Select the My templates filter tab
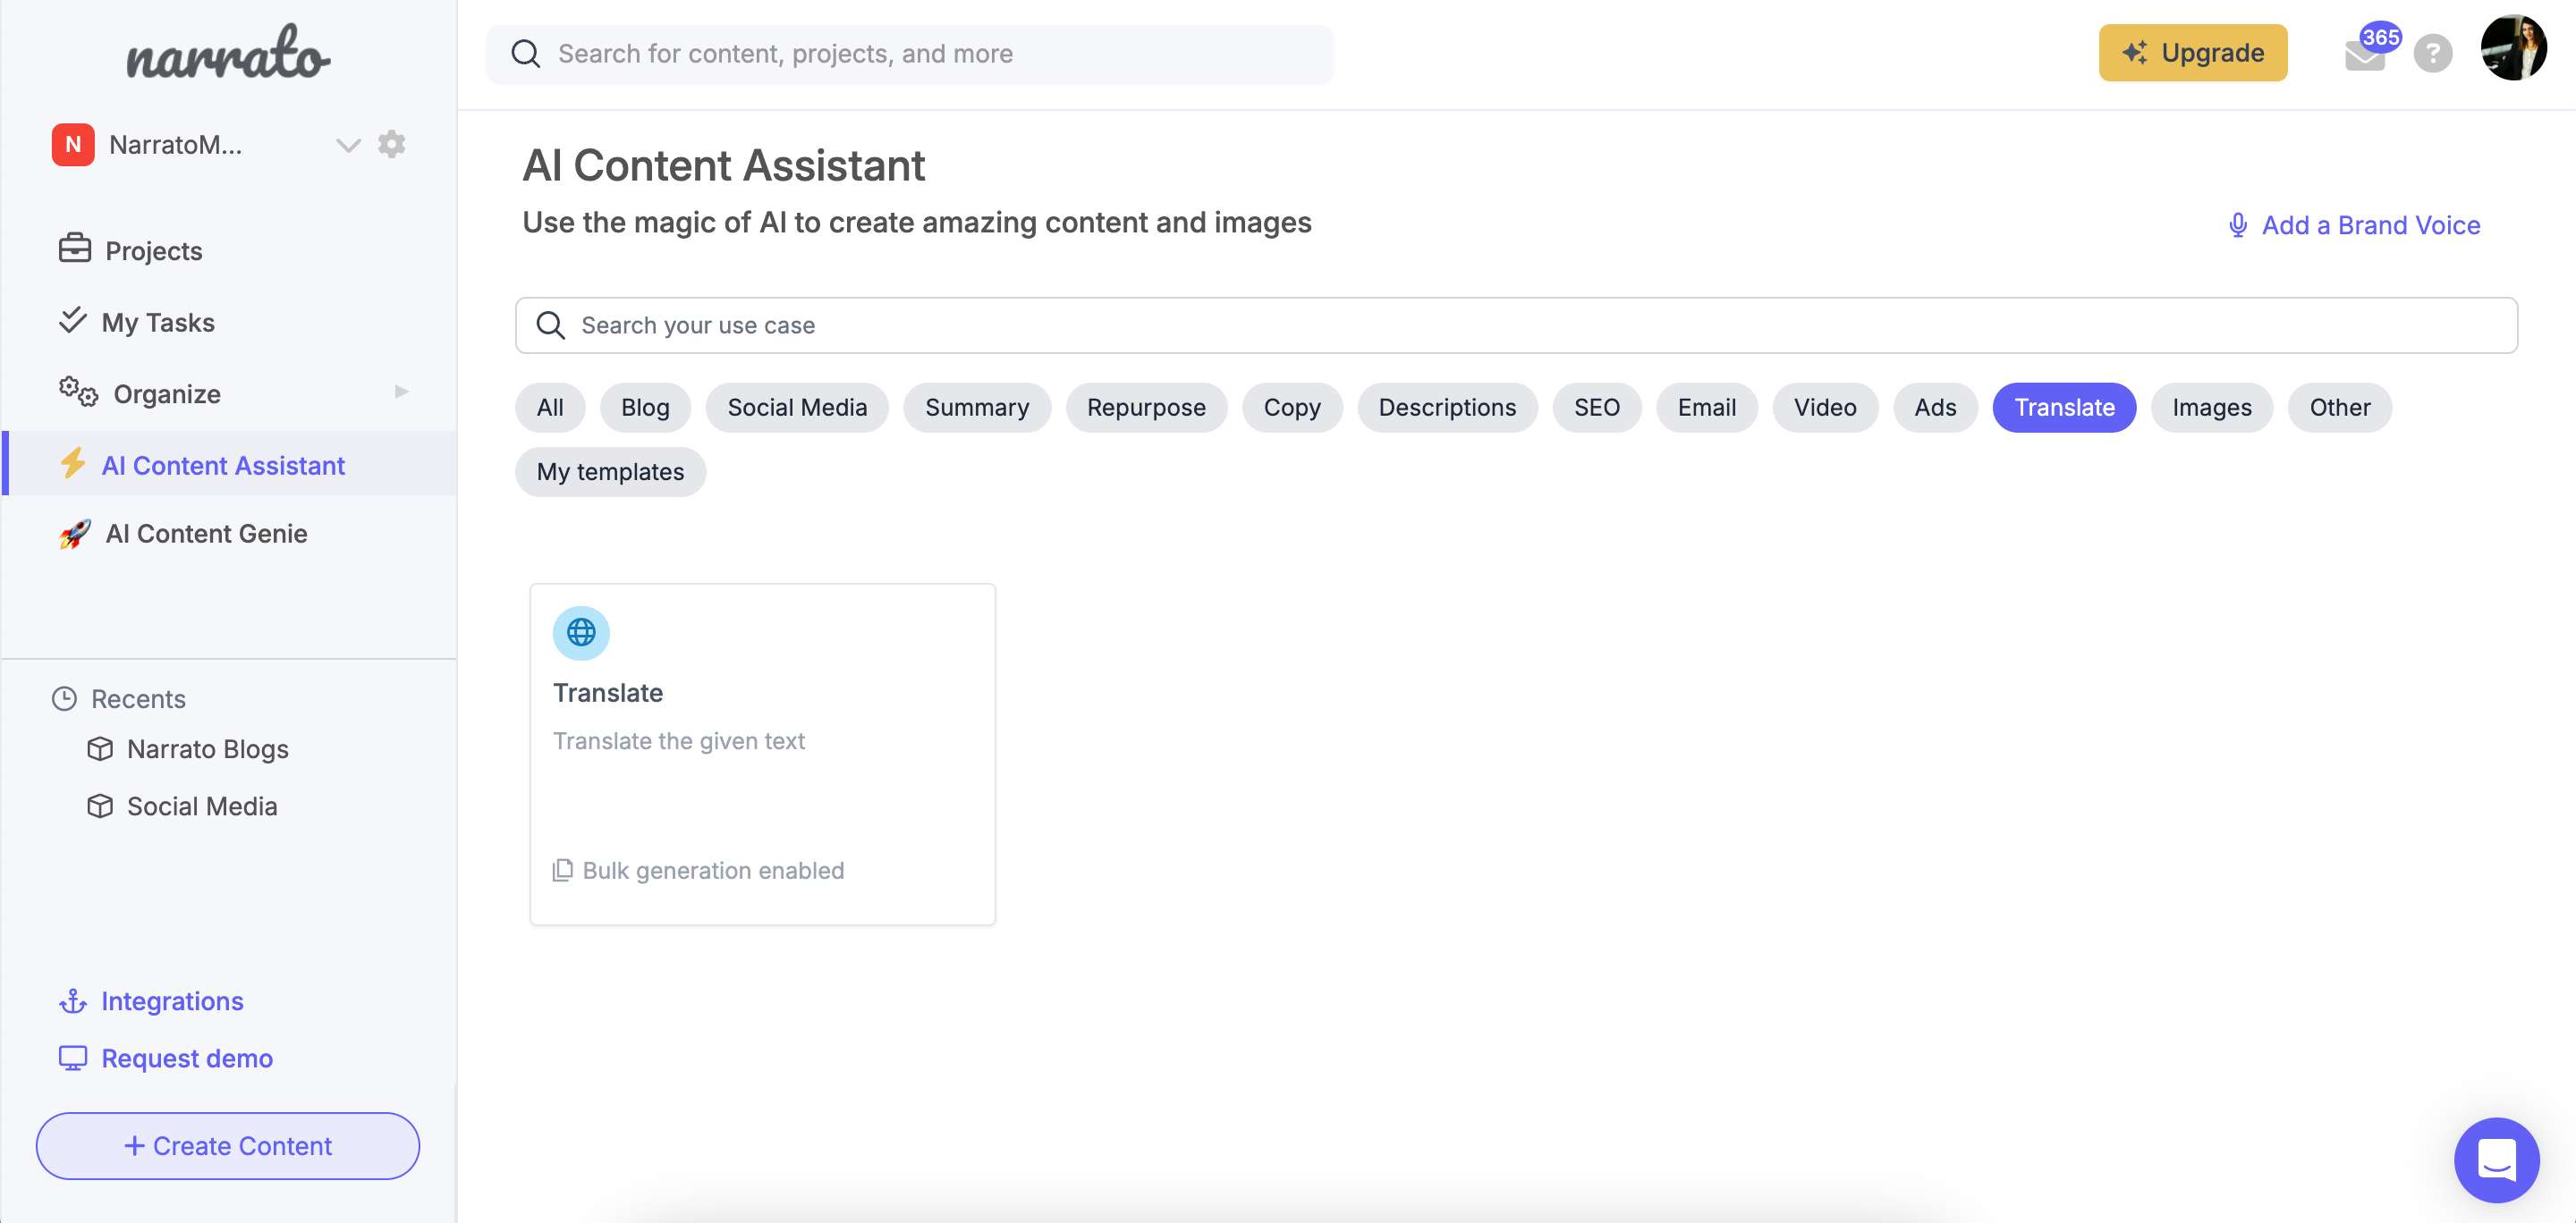This screenshot has height=1223, width=2576. tap(610, 470)
